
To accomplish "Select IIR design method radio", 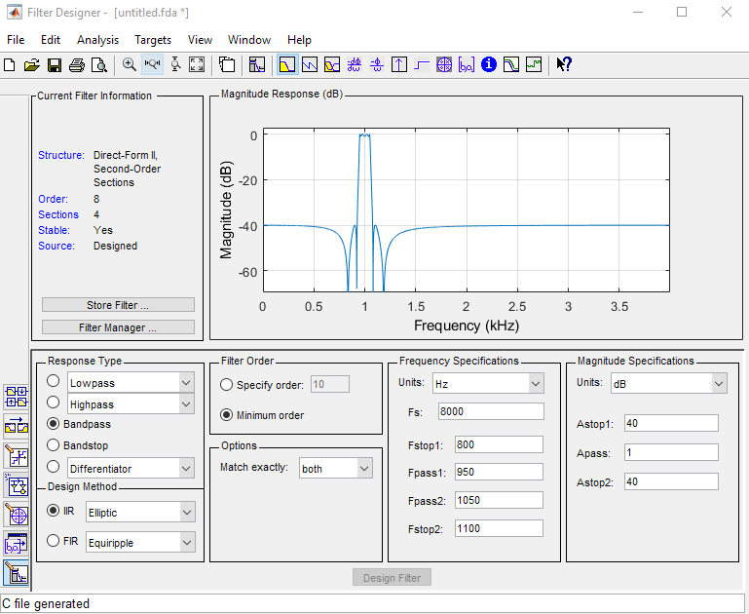I will (x=53, y=511).
